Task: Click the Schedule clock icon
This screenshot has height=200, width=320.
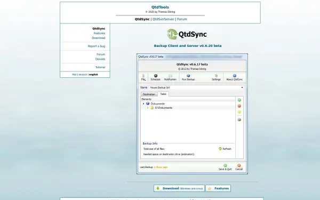Action: [x=156, y=76]
